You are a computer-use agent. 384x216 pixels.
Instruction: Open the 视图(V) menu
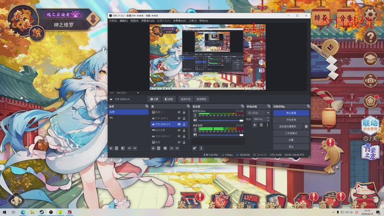tap(134, 21)
